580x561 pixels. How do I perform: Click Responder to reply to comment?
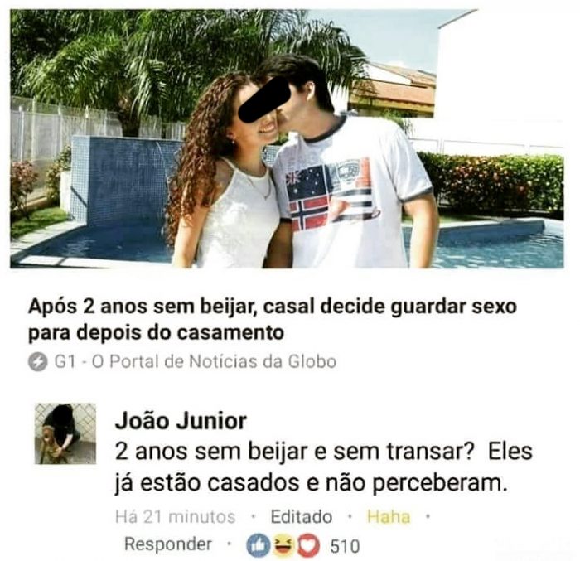[168, 544]
